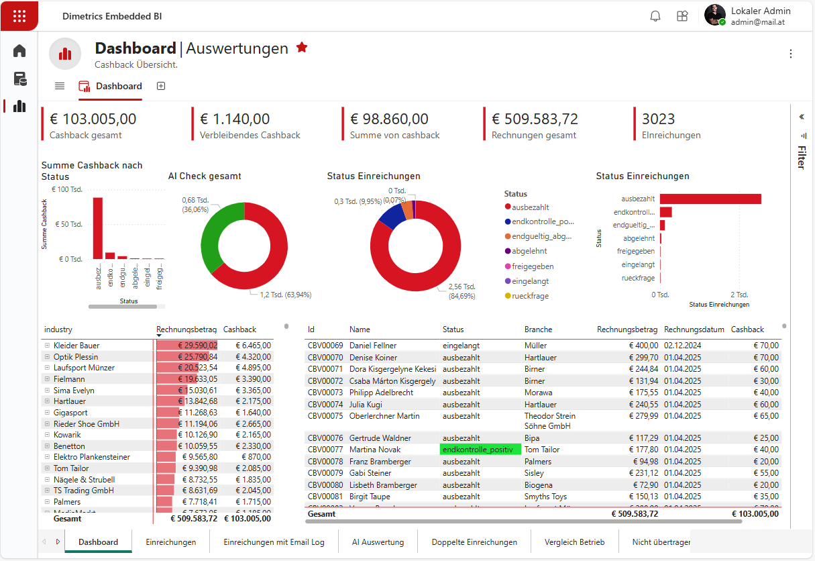Select the green 'endkontrolle_positiv' cell for Martina Novak
815x561 pixels.
[x=480, y=449]
